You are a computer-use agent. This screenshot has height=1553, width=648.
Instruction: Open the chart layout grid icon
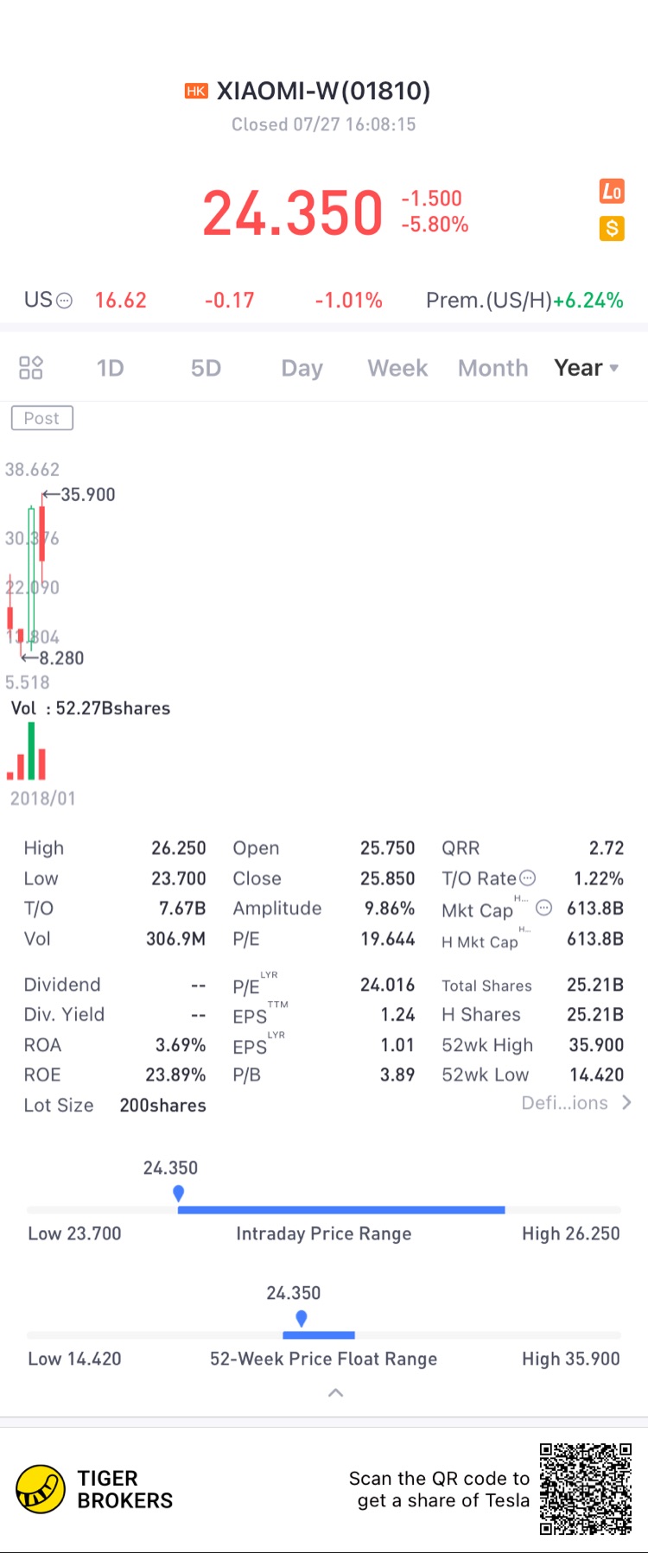[x=31, y=368]
